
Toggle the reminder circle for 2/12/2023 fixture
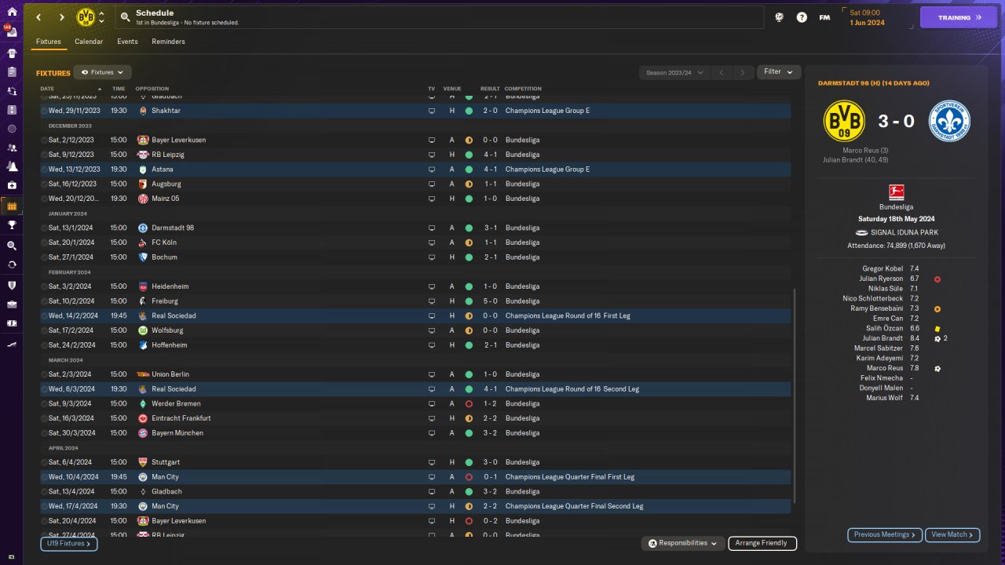coord(44,140)
